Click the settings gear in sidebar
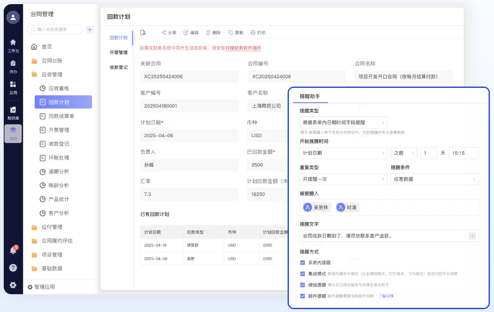Screen dimensions: 494x312 13,285
